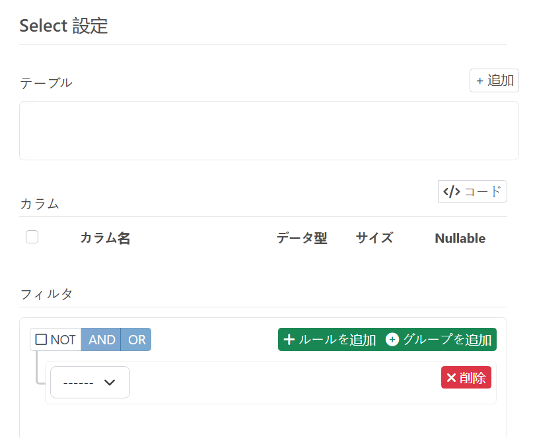533x438 pixels.
Task: Click the カラム名 column header
Action: [x=105, y=238]
